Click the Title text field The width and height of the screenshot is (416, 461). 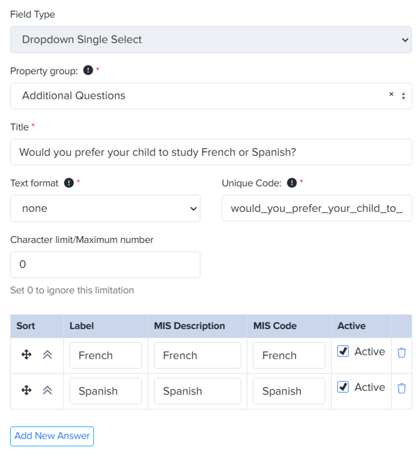(x=210, y=152)
